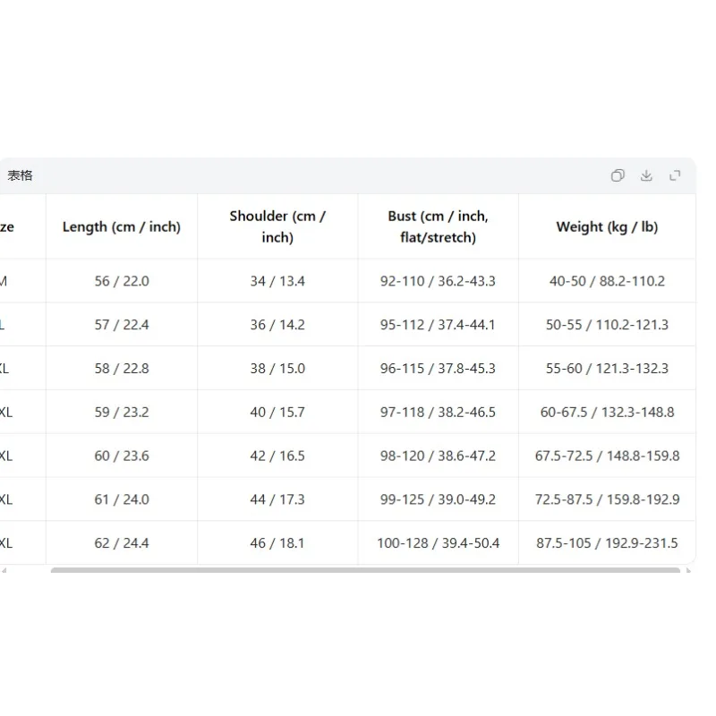Image resolution: width=716 pixels, height=716 pixels.
Task: Click the '96-115 / 37.8-45.3' bust cell
Action: tap(439, 369)
